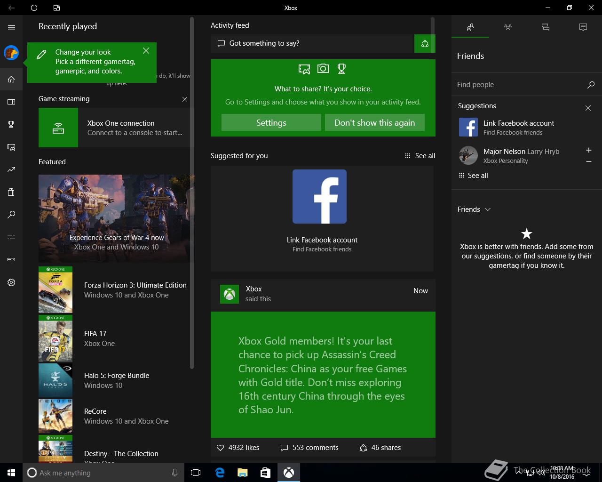Close the Change your look tooltip

coord(146,50)
